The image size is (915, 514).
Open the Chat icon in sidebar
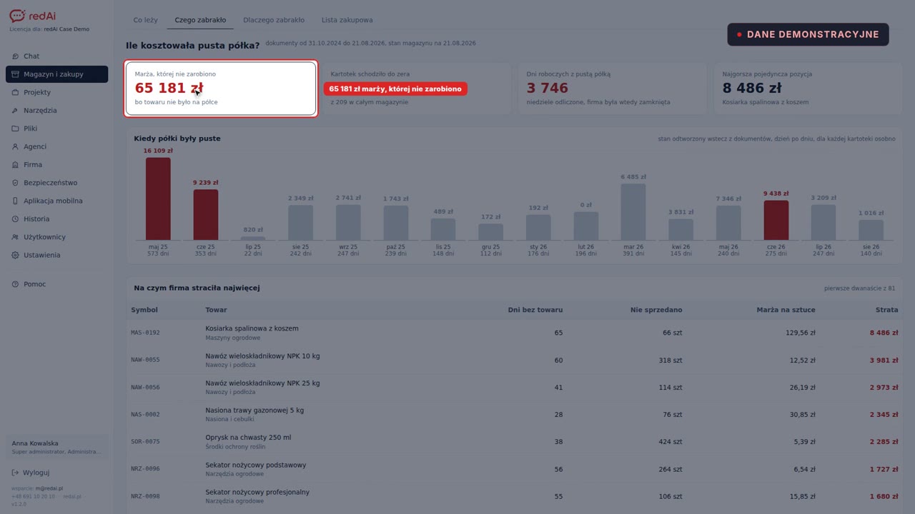pyautogui.click(x=16, y=56)
